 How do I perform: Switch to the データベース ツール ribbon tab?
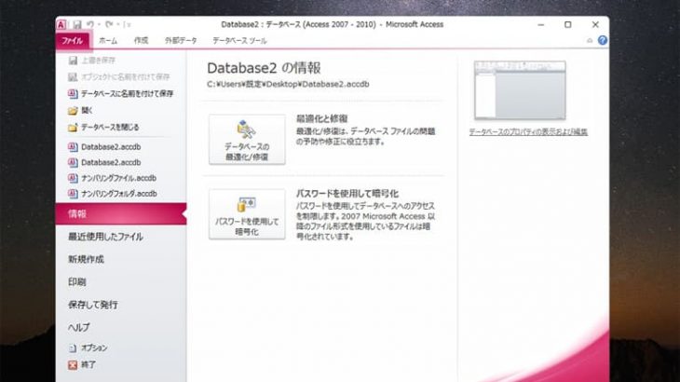pos(239,41)
